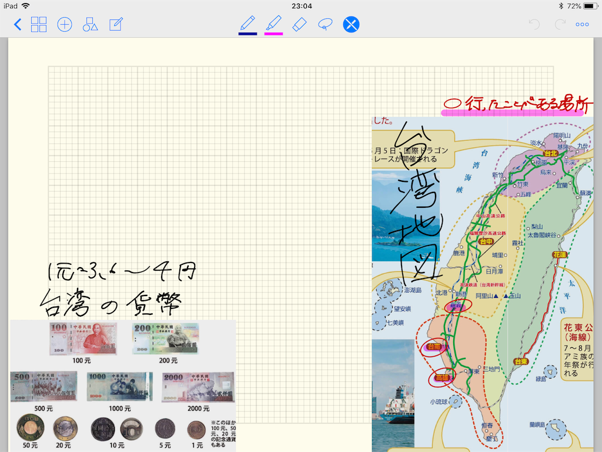Tap the 花蓮 label on the map

coord(560,254)
